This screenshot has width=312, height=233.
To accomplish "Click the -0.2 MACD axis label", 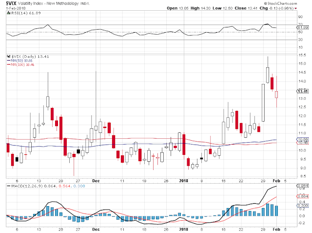I will 301,223.
